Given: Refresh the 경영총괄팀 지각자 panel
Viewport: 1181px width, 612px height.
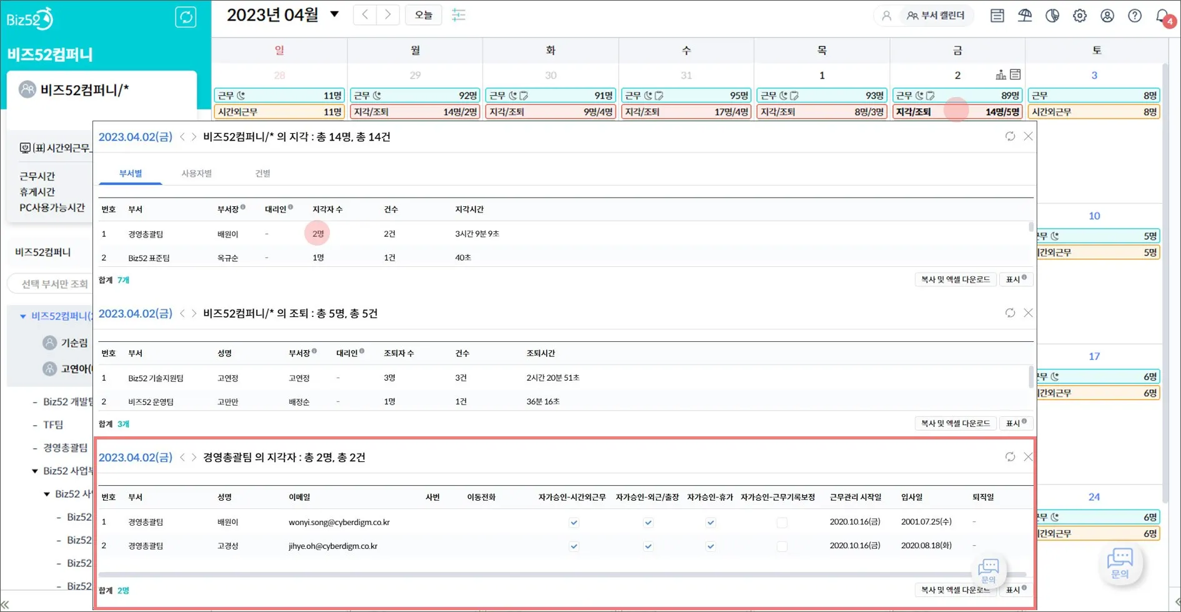Looking at the screenshot, I should [1010, 457].
